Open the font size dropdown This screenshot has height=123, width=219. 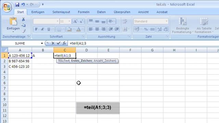pyautogui.click(x=69, y=21)
